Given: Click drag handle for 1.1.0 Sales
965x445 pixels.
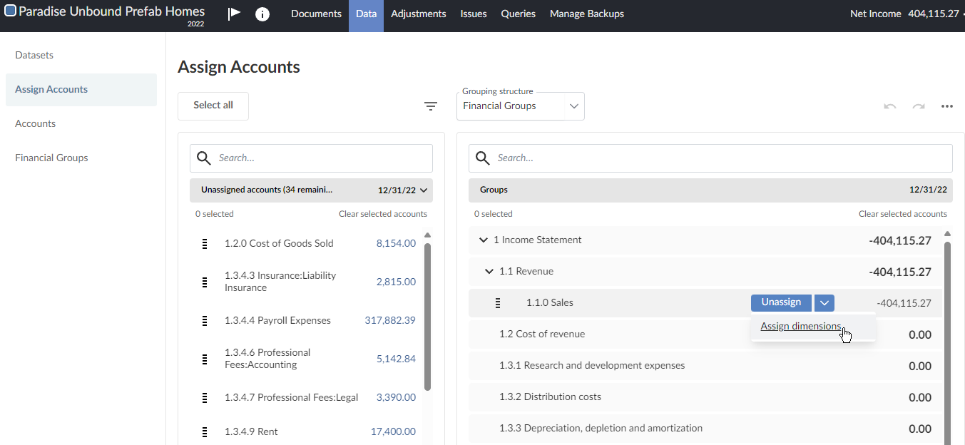Looking at the screenshot, I should (x=498, y=303).
